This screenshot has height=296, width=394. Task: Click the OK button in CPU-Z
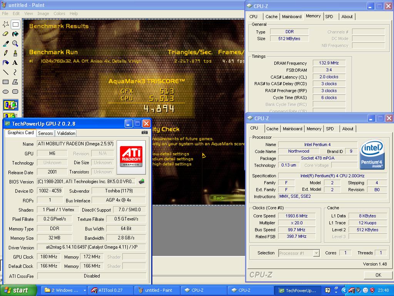coord(378,275)
